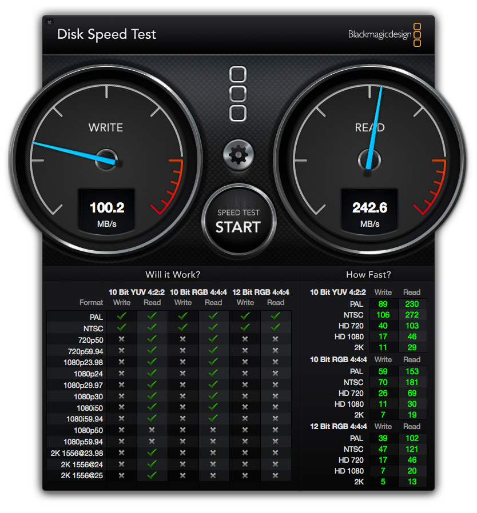The image size is (477, 513).
Task: Click the 12 Bit RGB 4:4:4 compatibility column header
Action: tap(261, 292)
